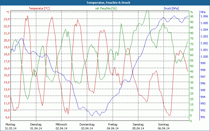
Task: Select the blue Druck [hPa] legend label
Action: point(171,8)
